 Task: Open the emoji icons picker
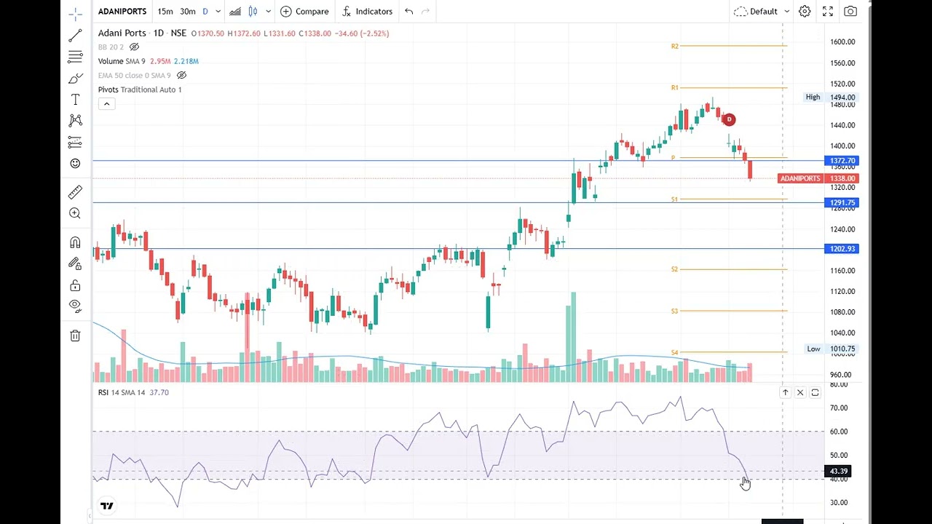[75, 164]
